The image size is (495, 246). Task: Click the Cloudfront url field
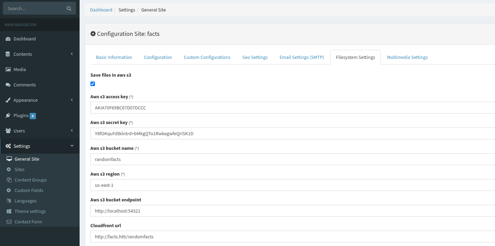pos(293,237)
